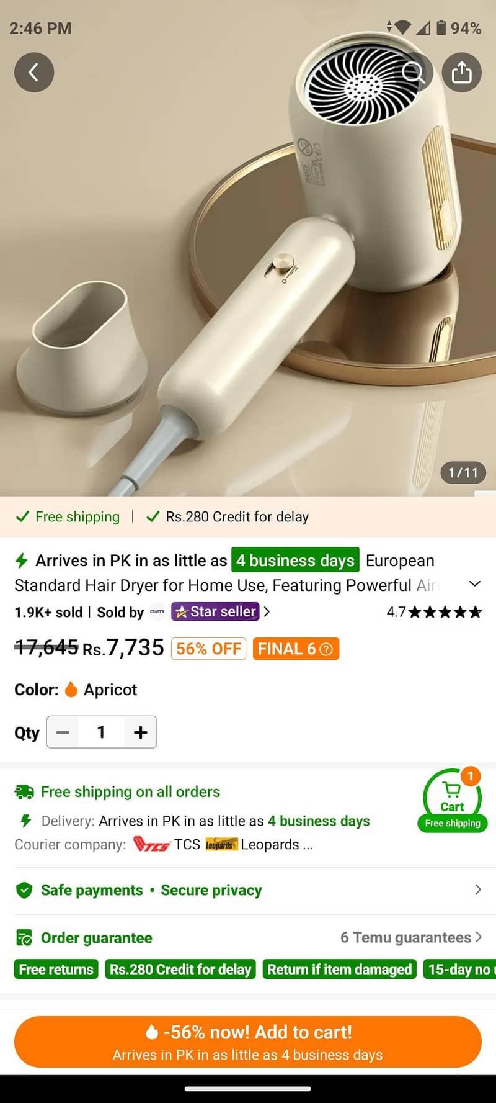Open the Star seller profile

215,612
